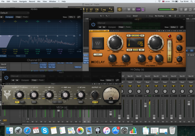Toggle the Q-Couple button in Channel EQ

click(3, 56)
